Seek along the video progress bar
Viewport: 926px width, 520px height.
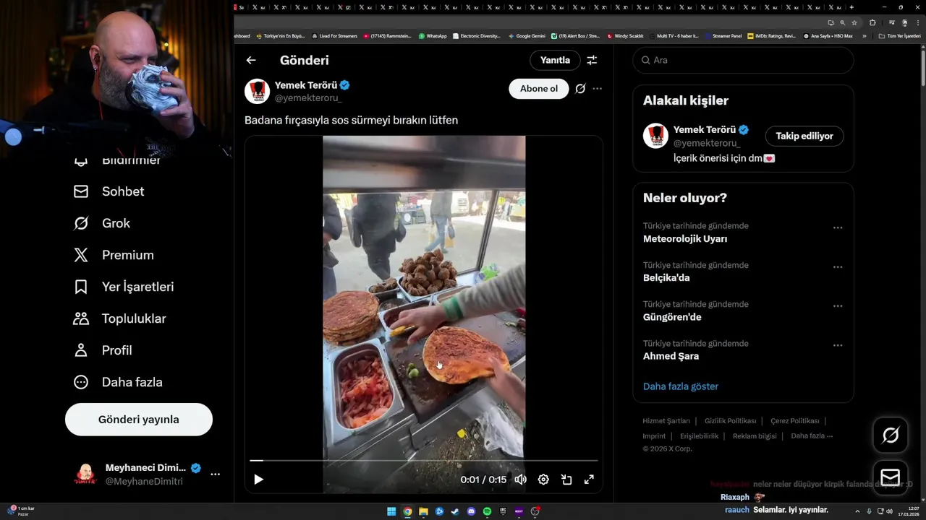click(x=424, y=460)
